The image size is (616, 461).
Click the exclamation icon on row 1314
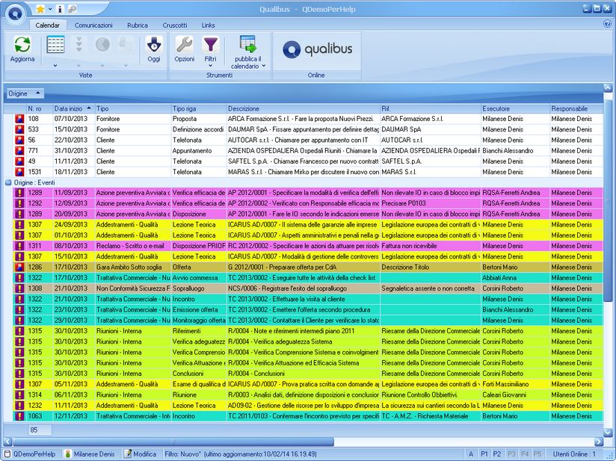pos(19,395)
